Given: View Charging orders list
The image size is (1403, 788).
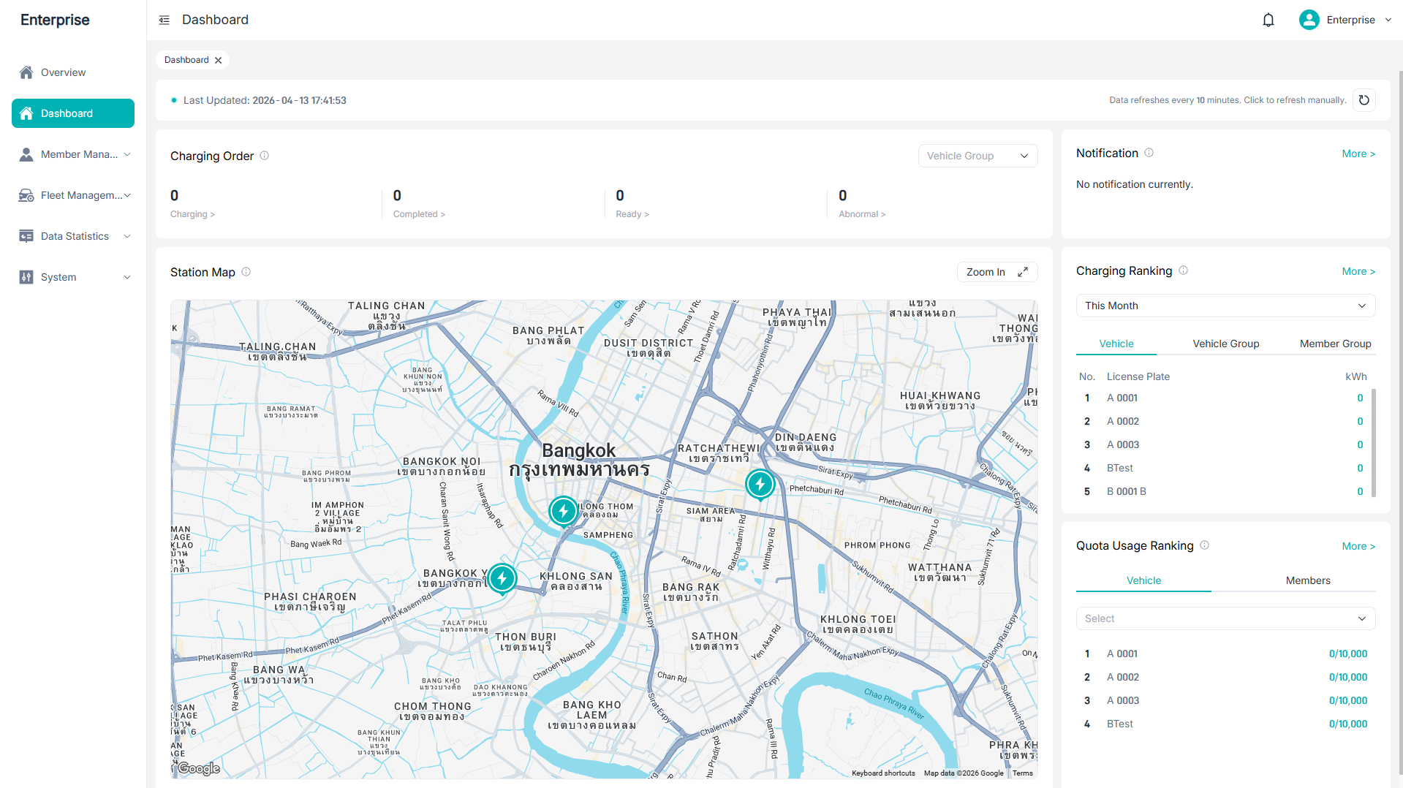Looking at the screenshot, I should coord(193,214).
